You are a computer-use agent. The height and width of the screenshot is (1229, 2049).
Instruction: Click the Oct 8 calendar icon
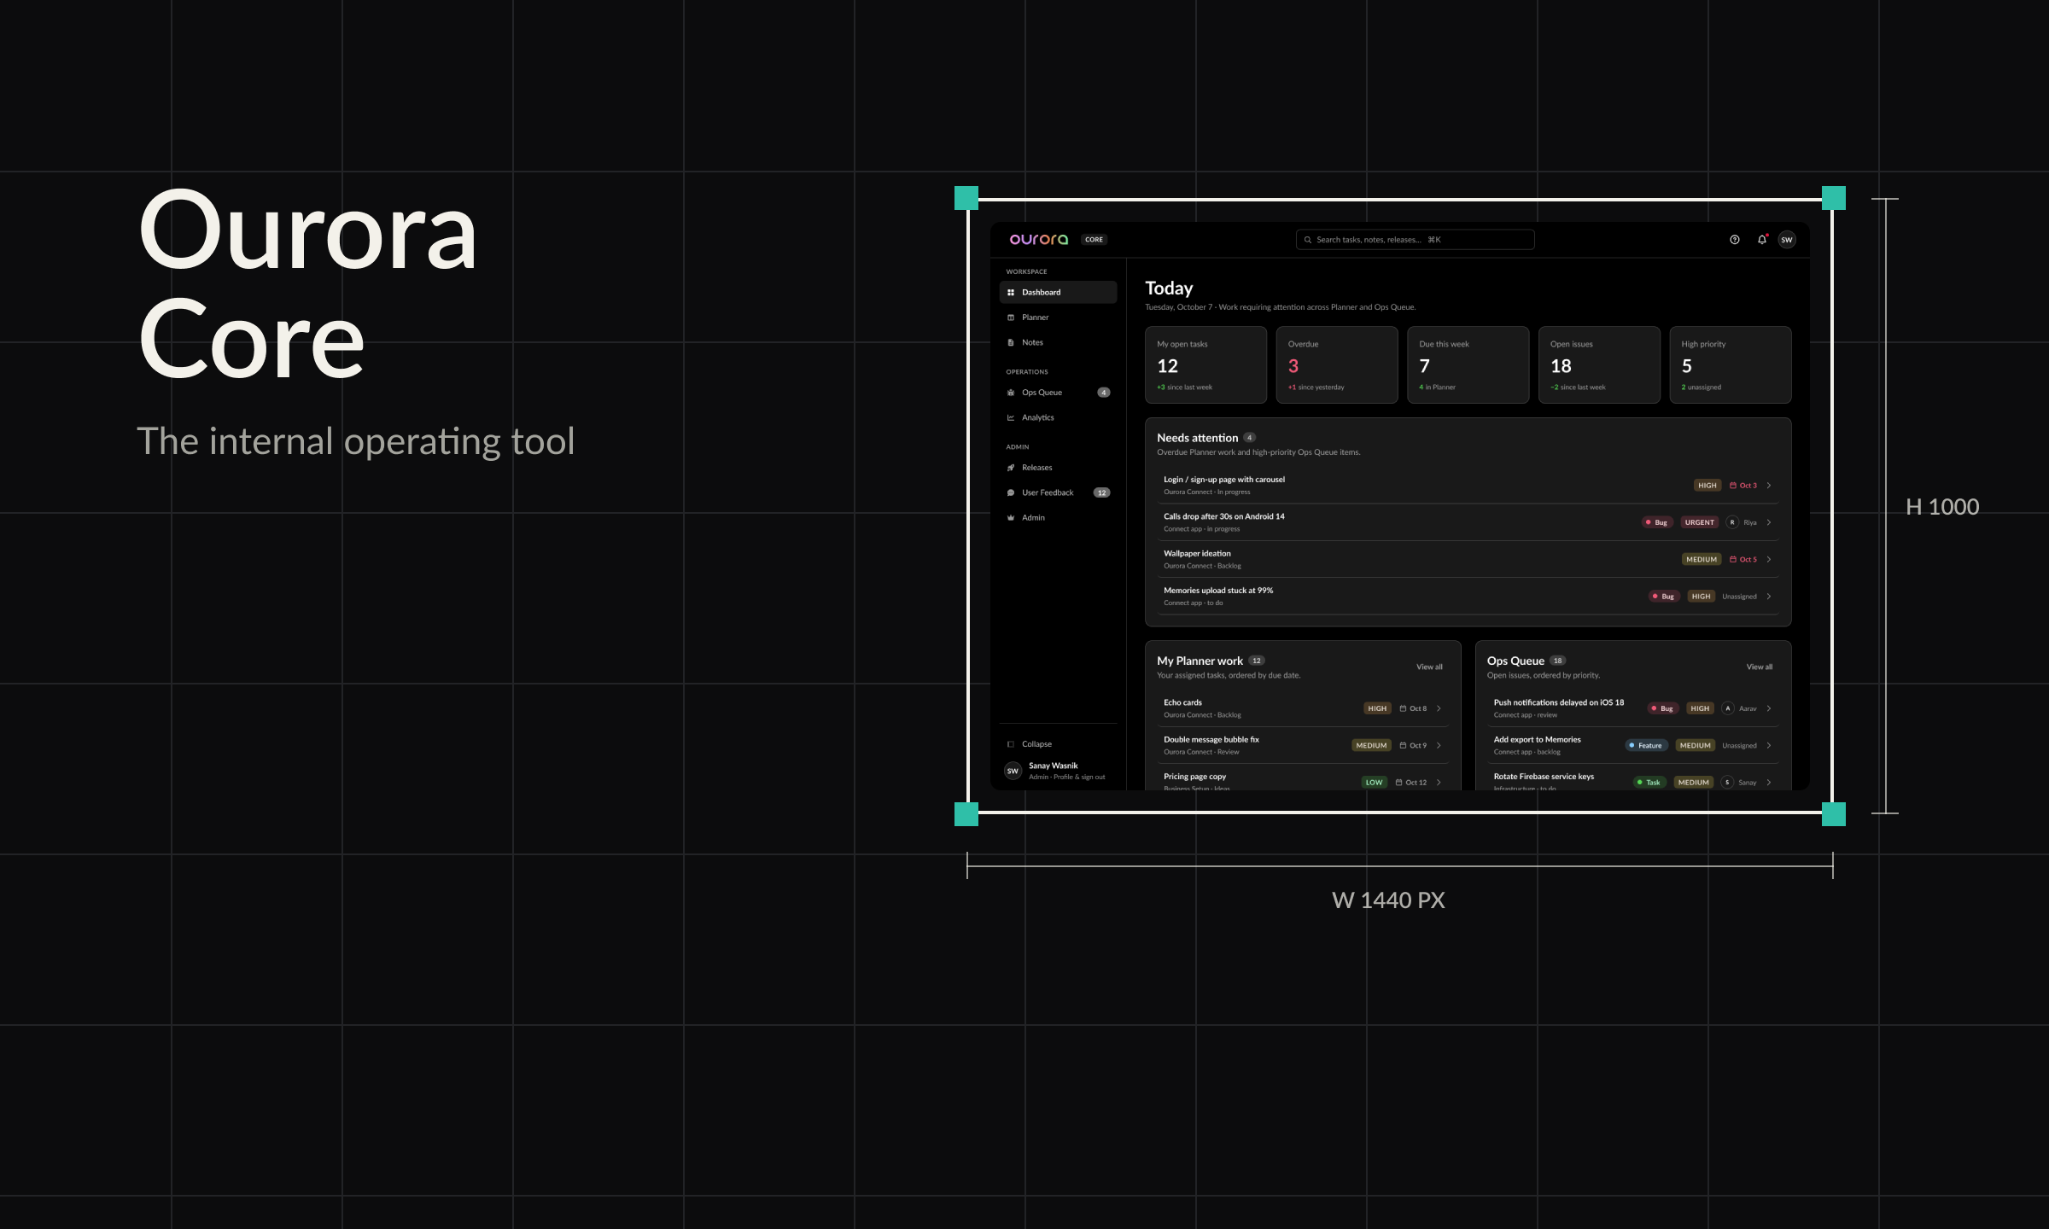pyautogui.click(x=1402, y=708)
